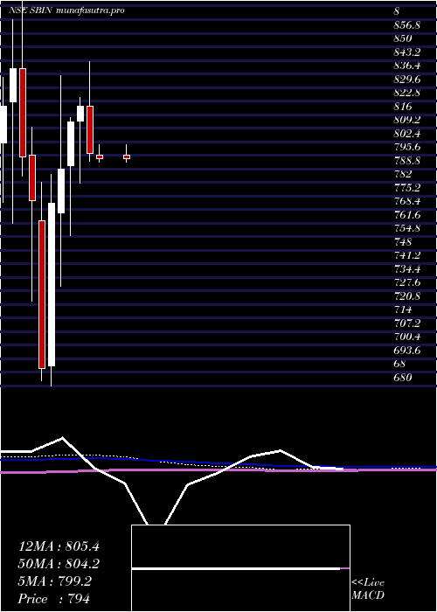Click the 12MA : 805.4 readout
The height and width of the screenshot is (612, 437).
point(59,546)
